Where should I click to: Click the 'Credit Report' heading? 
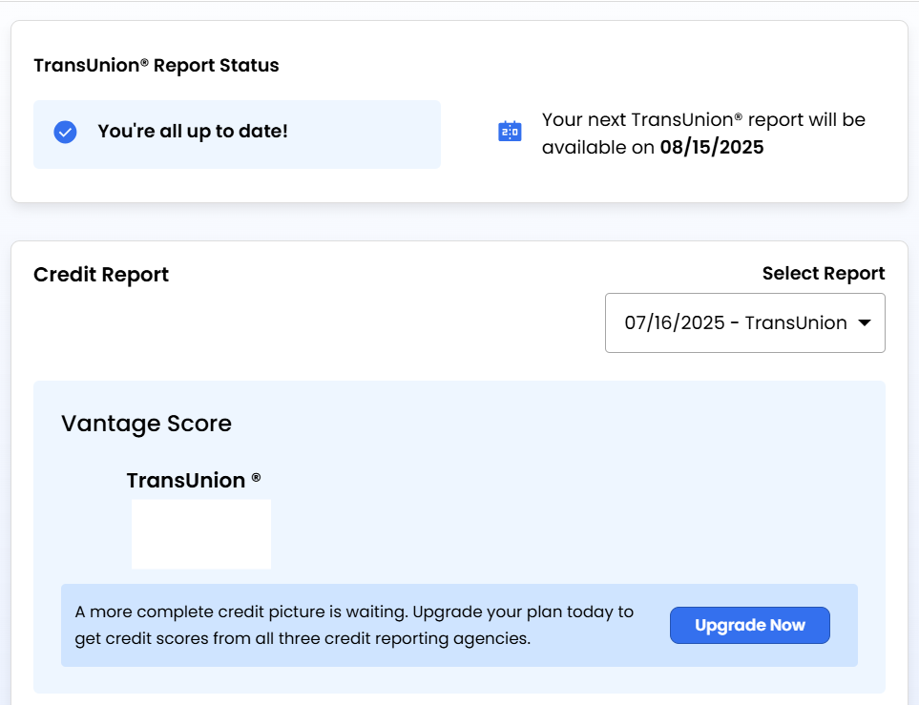[101, 275]
